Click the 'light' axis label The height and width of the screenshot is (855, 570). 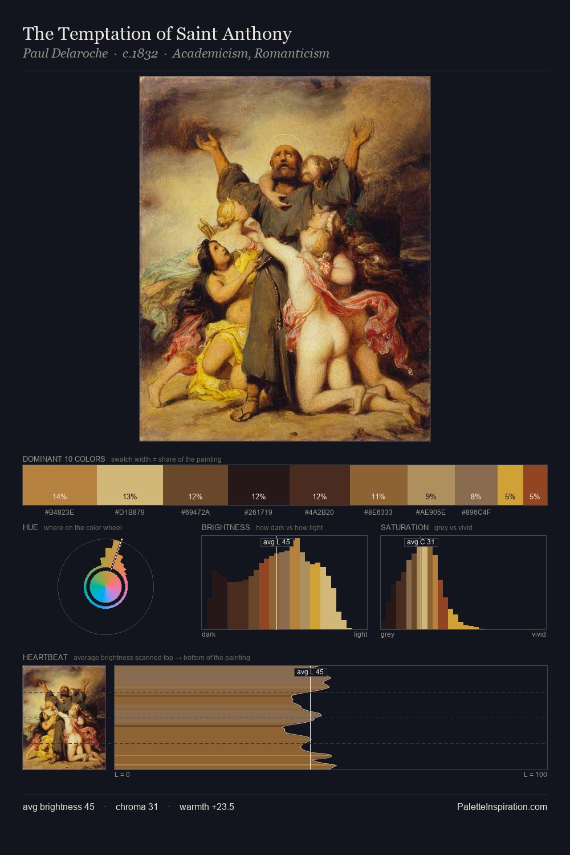(361, 634)
